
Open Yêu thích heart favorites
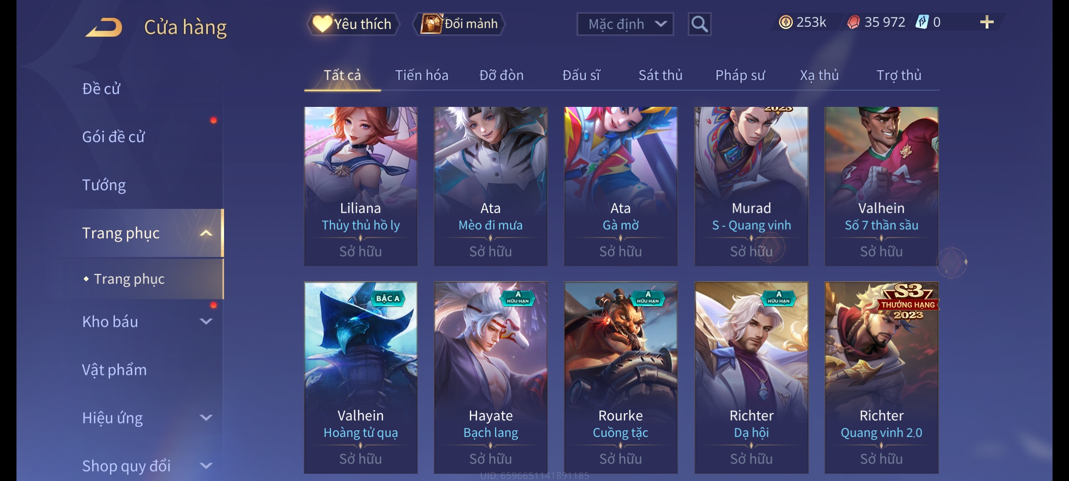click(x=353, y=24)
